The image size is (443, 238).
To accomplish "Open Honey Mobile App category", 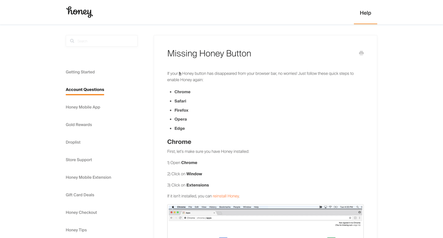I will pos(83,107).
